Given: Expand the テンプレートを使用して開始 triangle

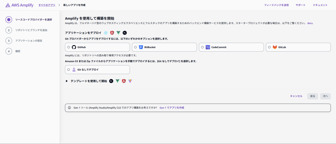Looking at the screenshot, I should click(67, 81).
